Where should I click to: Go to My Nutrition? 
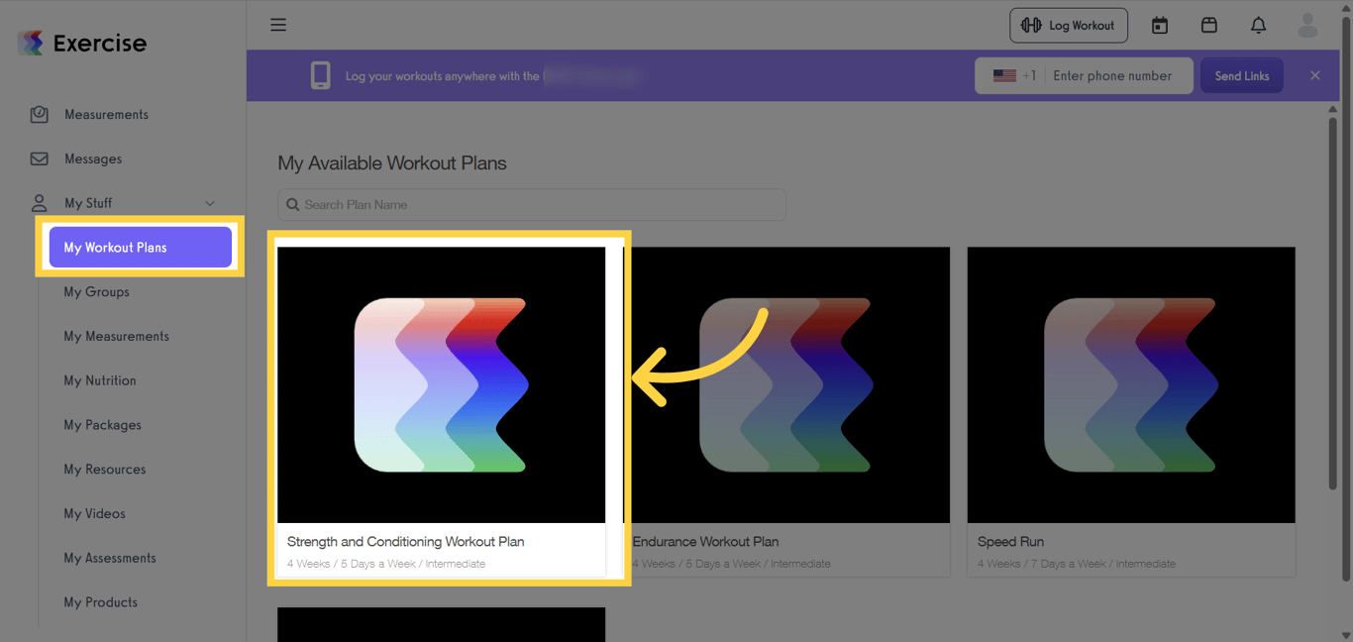pyautogui.click(x=100, y=380)
